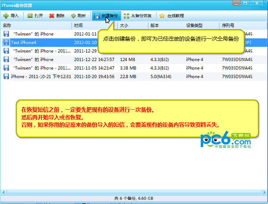
Task: Minimize the iTunes备份管理 window
Action: 237,3
